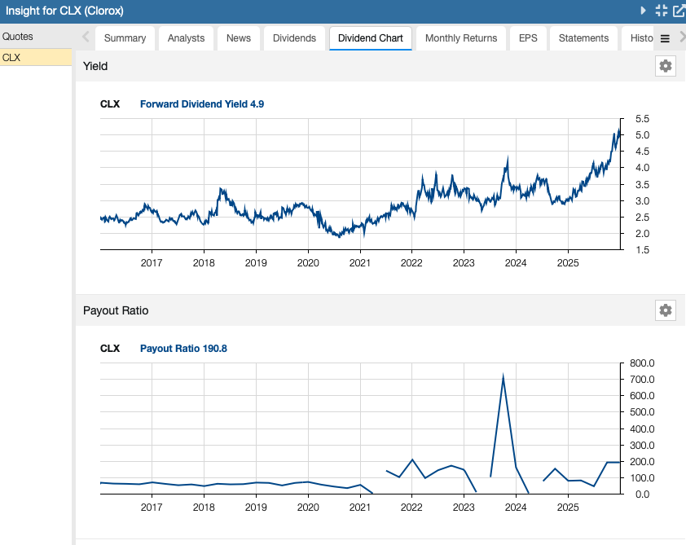Click the Payout Ratio 190.8 link
Image resolution: width=686 pixels, height=545 pixels.
tap(183, 348)
